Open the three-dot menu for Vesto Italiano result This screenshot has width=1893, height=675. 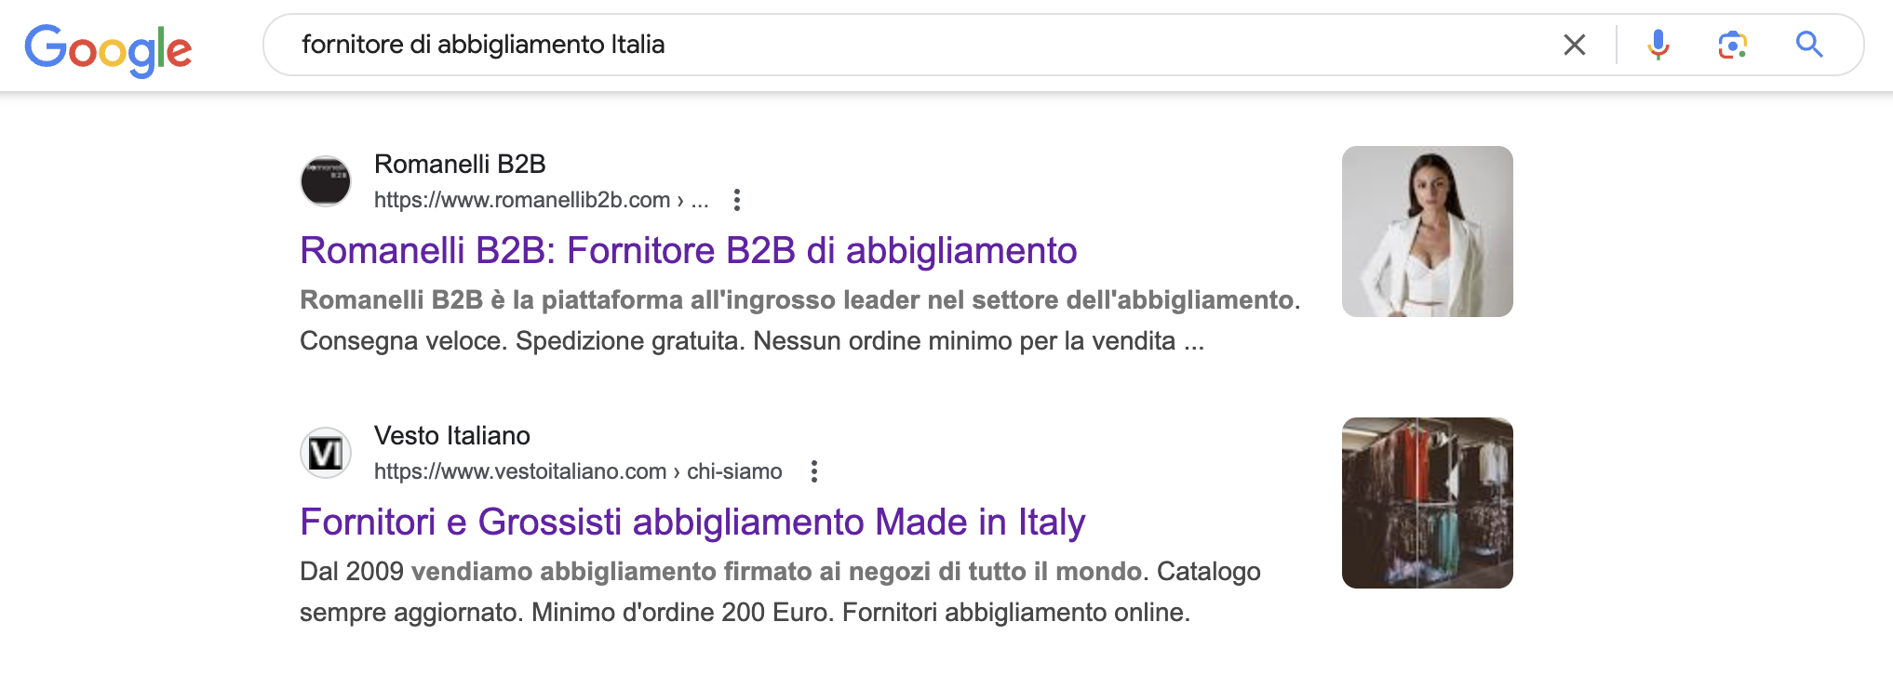[813, 471]
